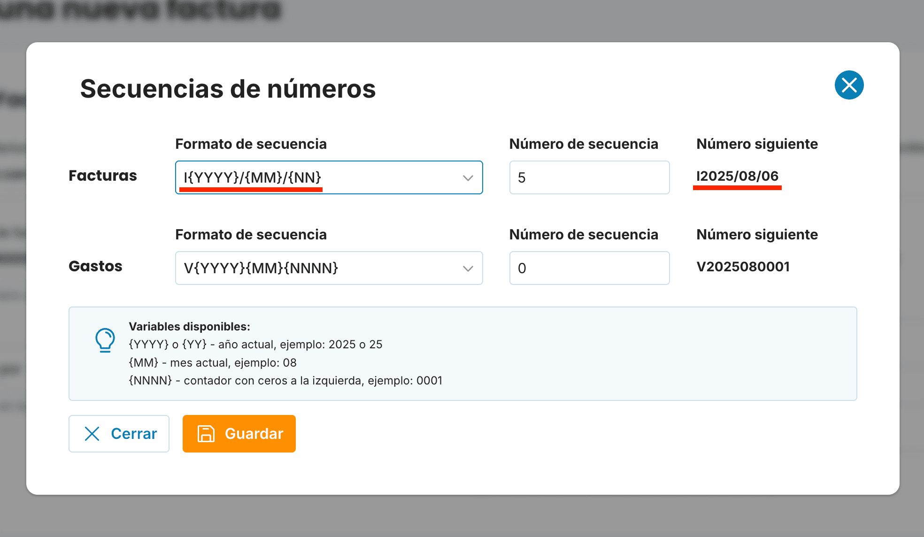Click the Secuencias de números heading
Viewport: 924px width, 537px height.
point(228,89)
